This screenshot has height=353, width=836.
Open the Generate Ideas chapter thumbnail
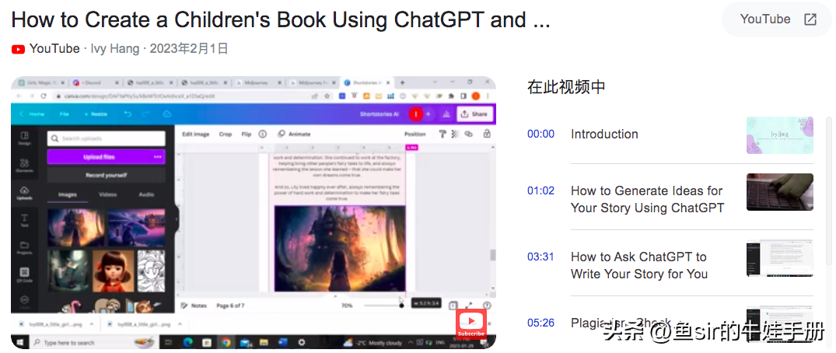[x=779, y=192]
